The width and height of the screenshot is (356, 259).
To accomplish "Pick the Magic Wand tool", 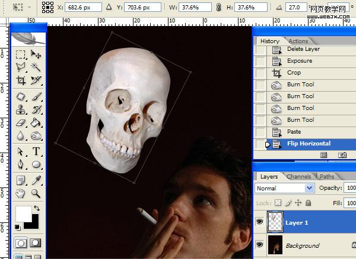I will coord(36,67).
